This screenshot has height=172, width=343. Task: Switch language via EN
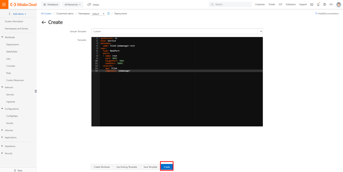tap(331, 5)
